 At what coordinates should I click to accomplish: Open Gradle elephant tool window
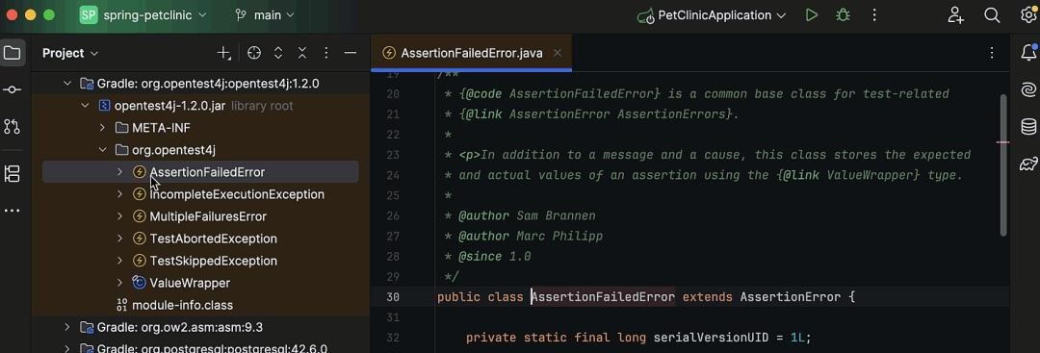coord(1028,164)
